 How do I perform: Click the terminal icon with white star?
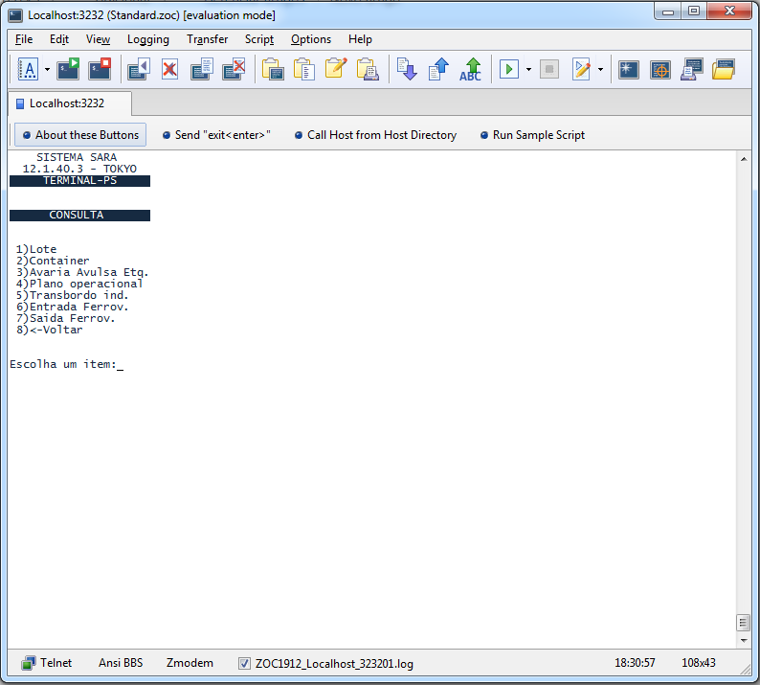pos(629,69)
